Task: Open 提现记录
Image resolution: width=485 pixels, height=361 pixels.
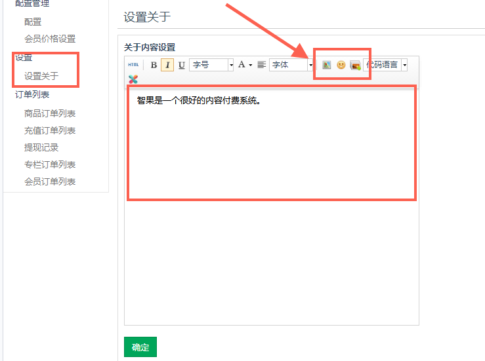Action: click(41, 147)
